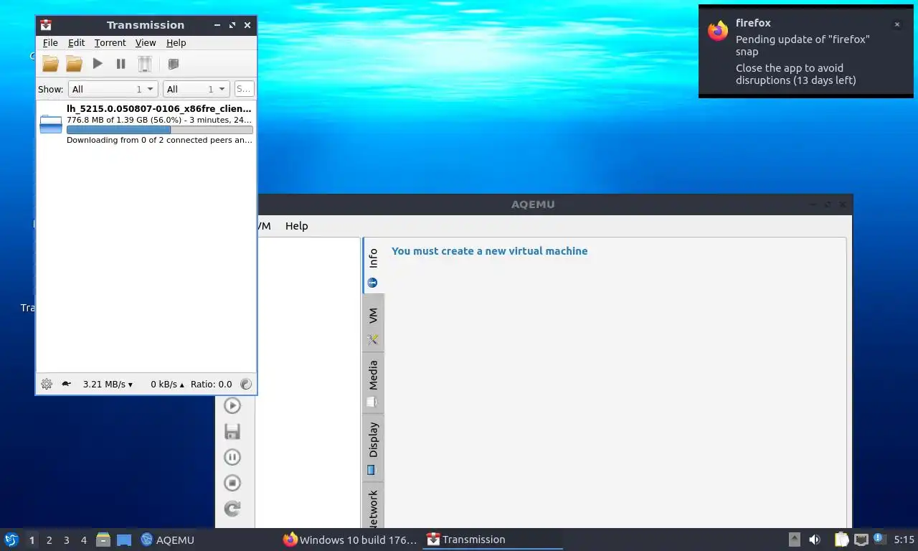918x551 pixels.
Task: Open the Torrent menu
Action: tap(110, 43)
